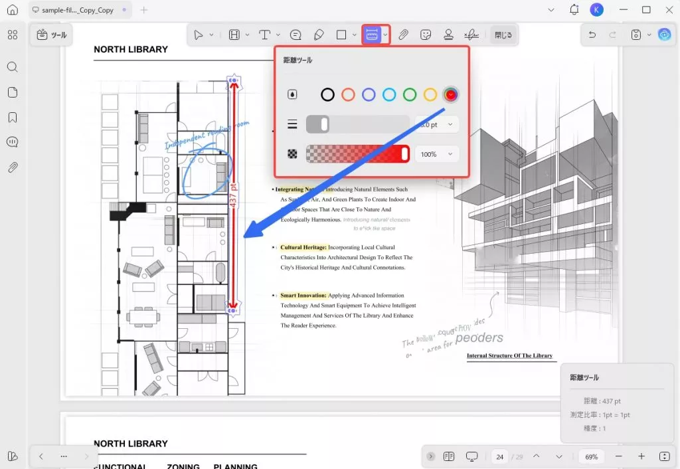Select the sticker tool

(x=426, y=35)
